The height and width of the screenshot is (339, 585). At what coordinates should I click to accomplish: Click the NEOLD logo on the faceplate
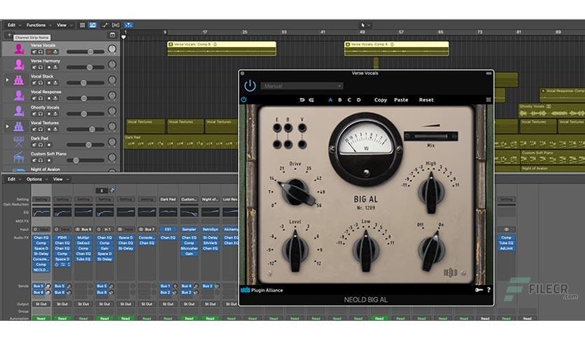(x=450, y=273)
